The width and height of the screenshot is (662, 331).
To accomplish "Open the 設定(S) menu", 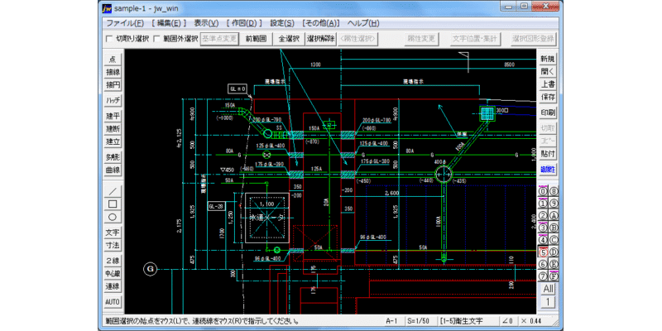I will [282, 23].
